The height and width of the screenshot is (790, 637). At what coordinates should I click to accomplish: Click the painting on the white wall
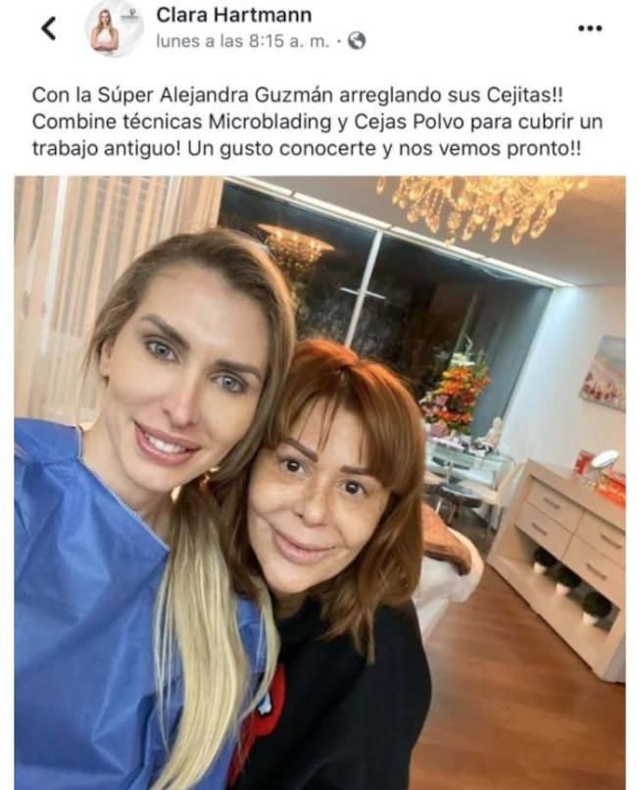[x=604, y=372]
